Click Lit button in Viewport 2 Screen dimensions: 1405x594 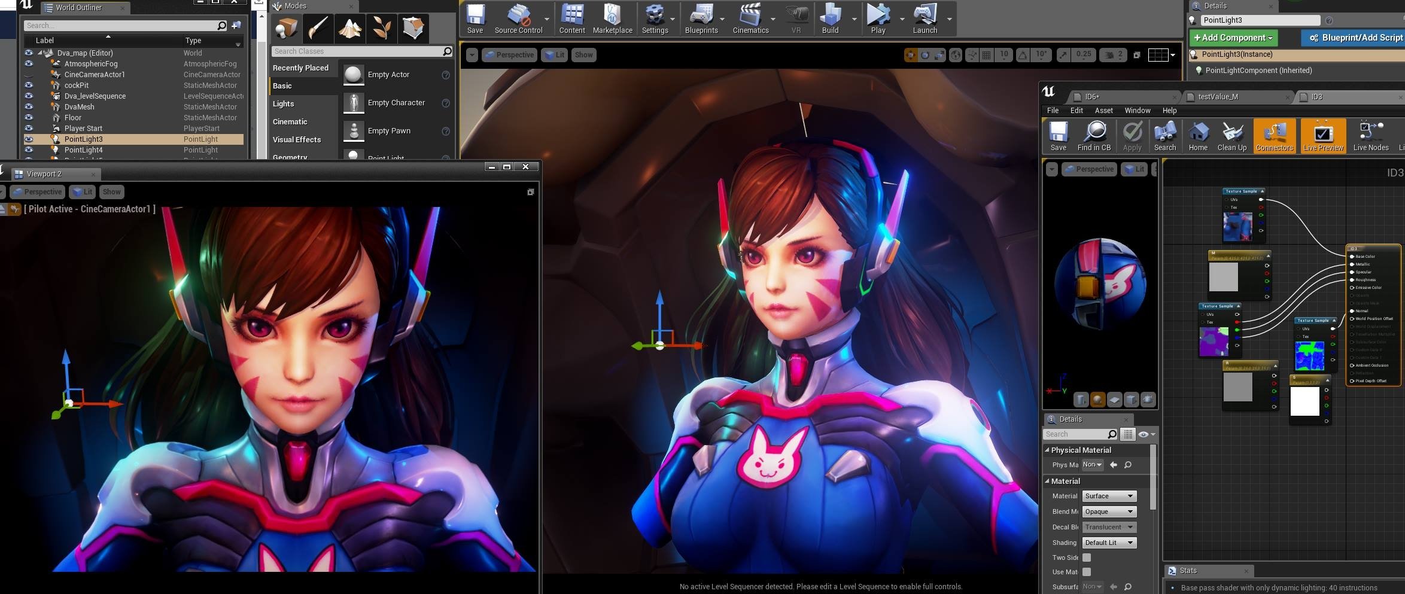pyautogui.click(x=83, y=192)
